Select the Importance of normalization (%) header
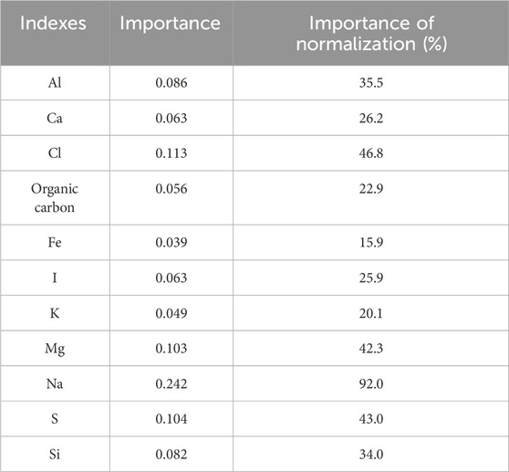Screen dimensions: 509x472 pyautogui.click(x=371, y=34)
